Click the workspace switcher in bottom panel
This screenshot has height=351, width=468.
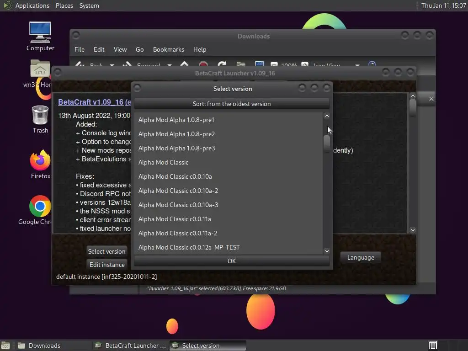pos(433,346)
